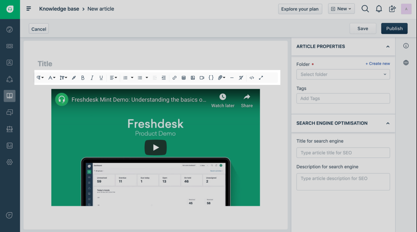
Task: Open the Select folder dropdown
Action: coord(343,74)
